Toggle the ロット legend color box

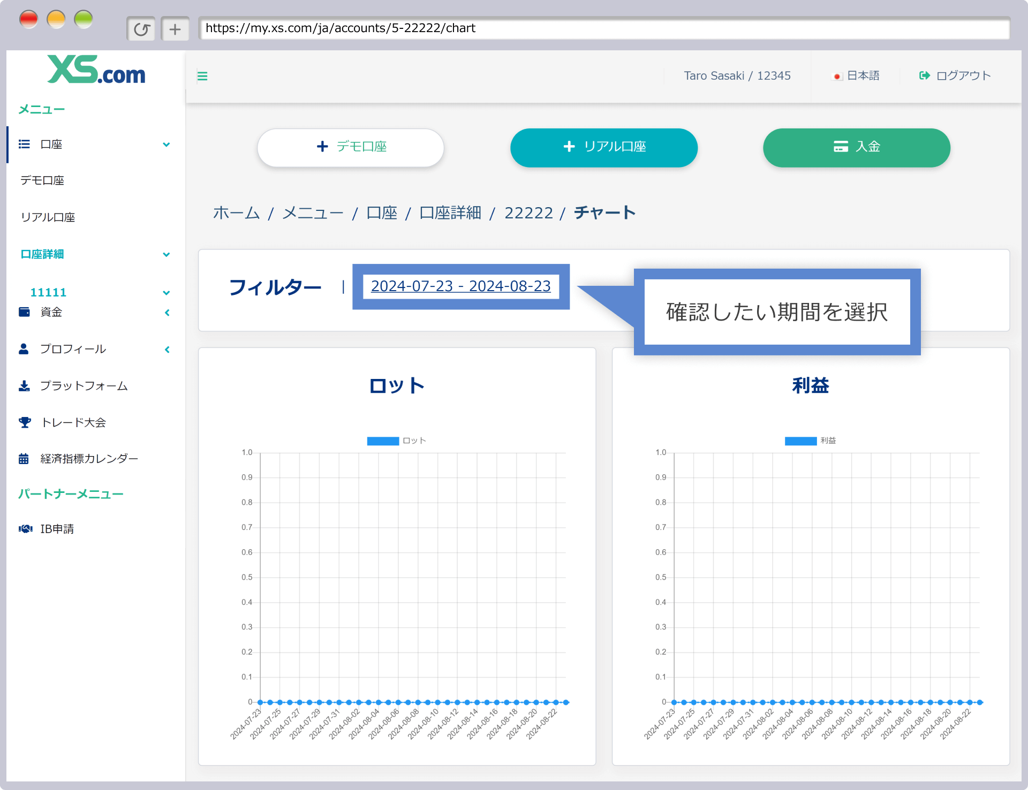pyautogui.click(x=383, y=441)
